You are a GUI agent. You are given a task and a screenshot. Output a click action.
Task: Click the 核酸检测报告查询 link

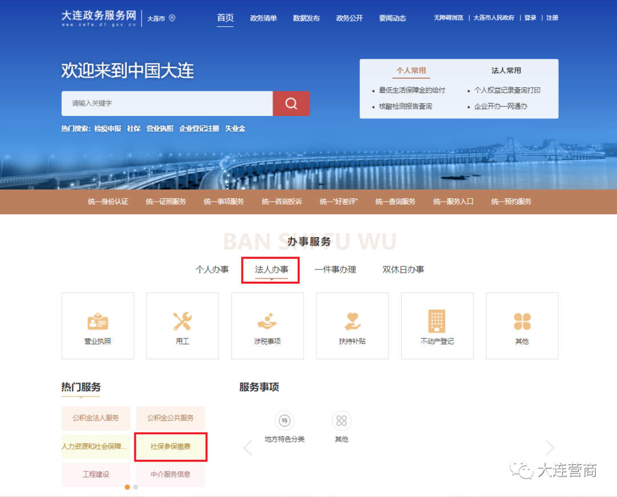[406, 106]
